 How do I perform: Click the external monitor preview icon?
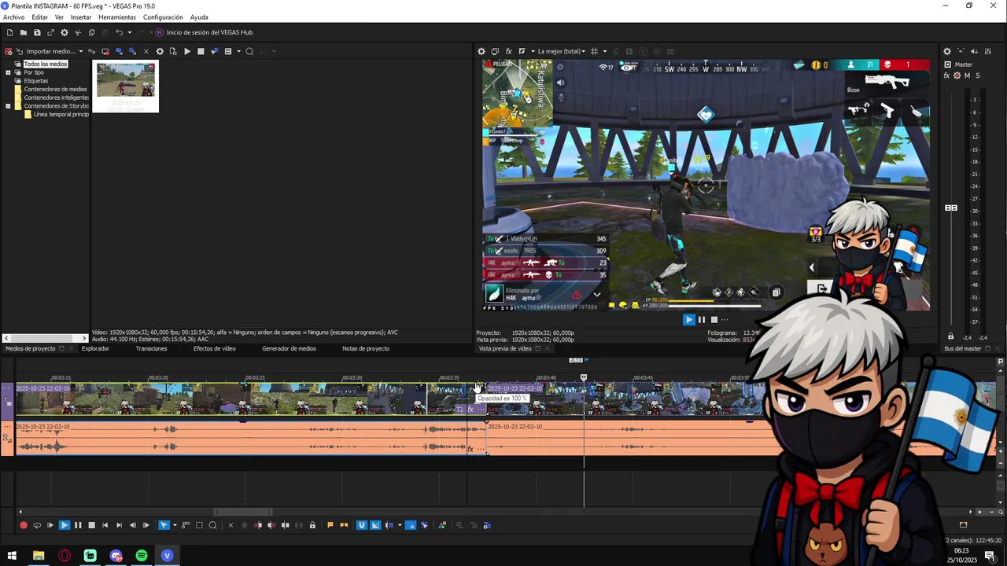point(495,51)
